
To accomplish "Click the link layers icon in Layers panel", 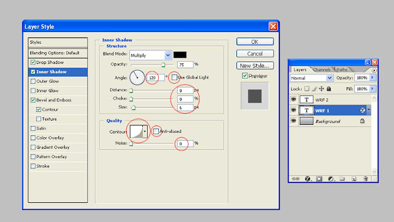I will coord(295,179).
